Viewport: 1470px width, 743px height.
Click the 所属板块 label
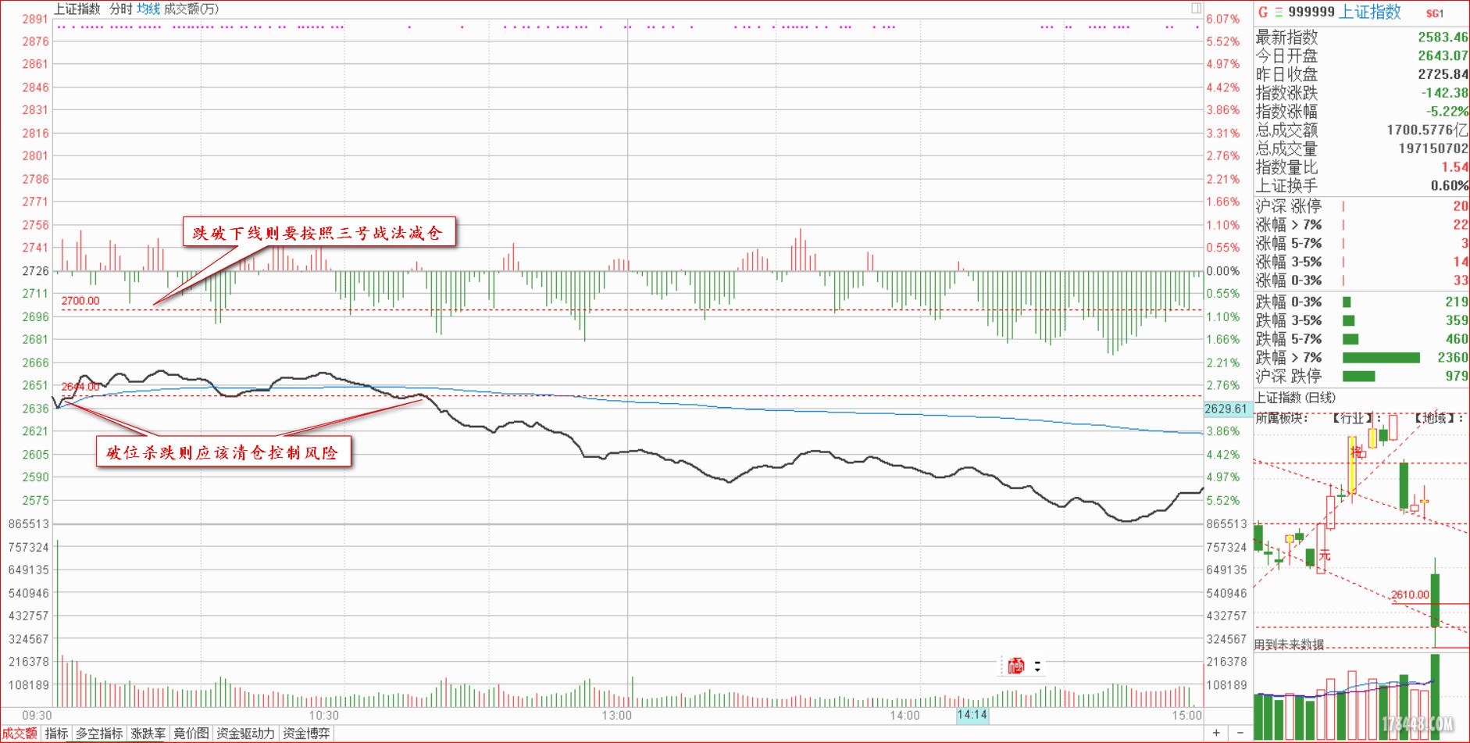point(1281,418)
